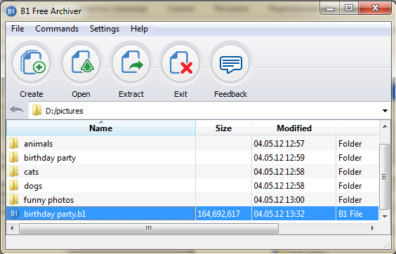Click the vertical scrollbar thumb
This screenshot has width=396, height=254.
pos(384,177)
